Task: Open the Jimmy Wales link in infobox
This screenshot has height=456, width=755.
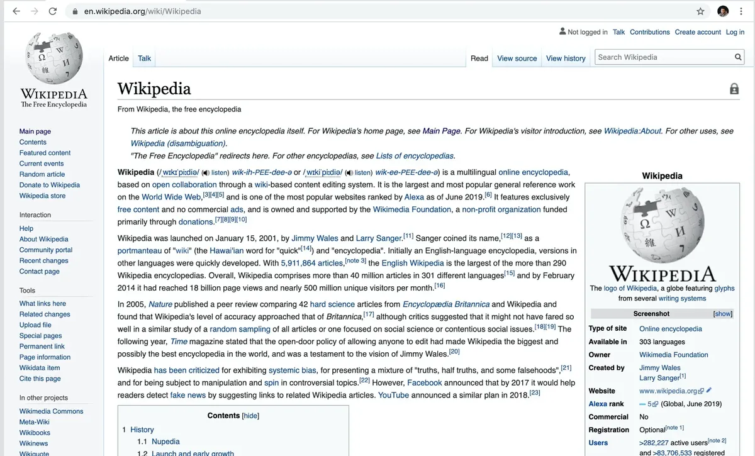Action: (659, 368)
